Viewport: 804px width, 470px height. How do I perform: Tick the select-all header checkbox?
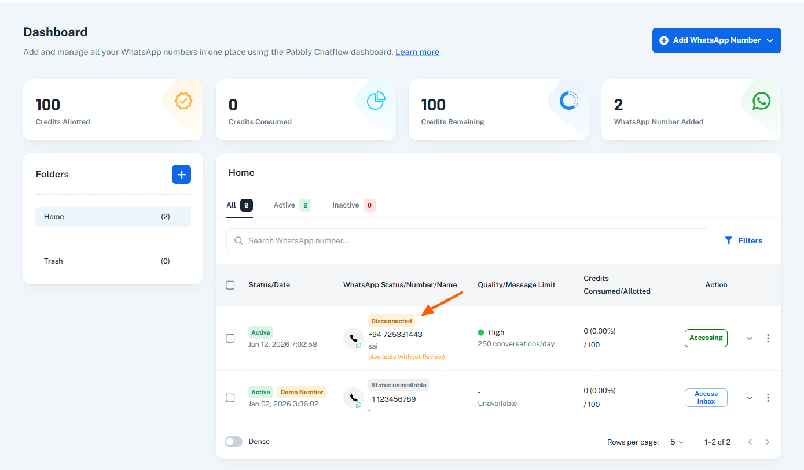click(x=230, y=285)
